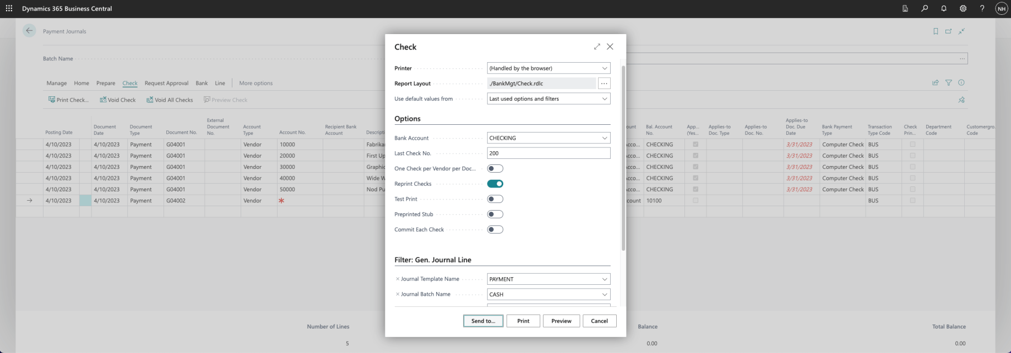
Task: Open Use default values from dropdown
Action: click(548, 99)
